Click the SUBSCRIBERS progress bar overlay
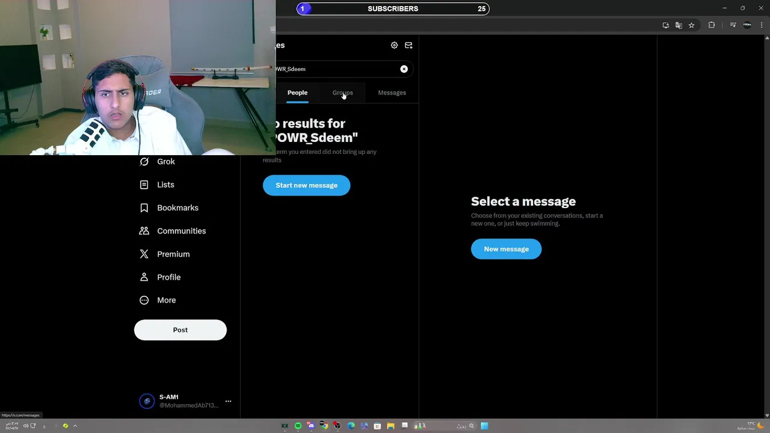The width and height of the screenshot is (770, 433). pos(393,9)
